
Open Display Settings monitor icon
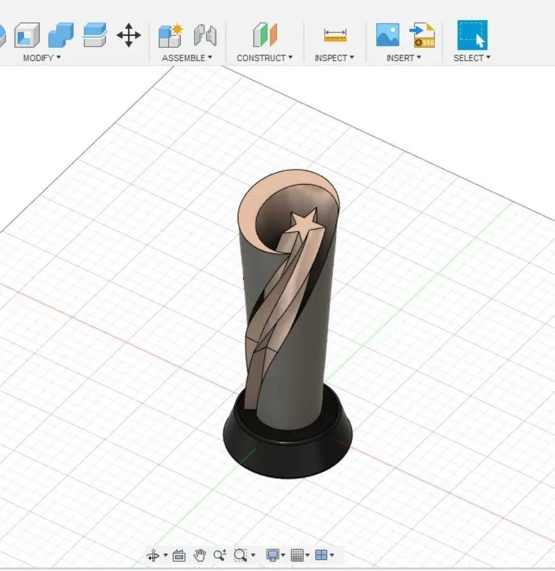(272, 555)
